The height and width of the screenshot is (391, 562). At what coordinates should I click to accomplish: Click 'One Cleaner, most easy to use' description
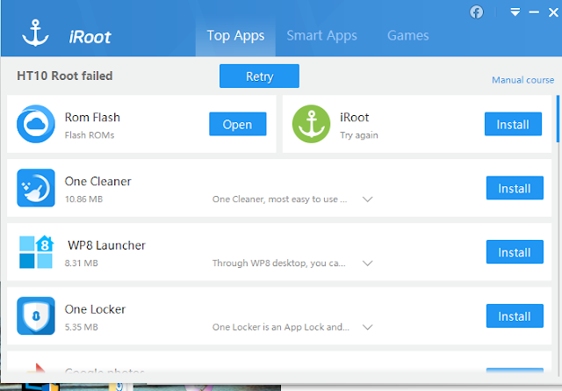tap(279, 199)
